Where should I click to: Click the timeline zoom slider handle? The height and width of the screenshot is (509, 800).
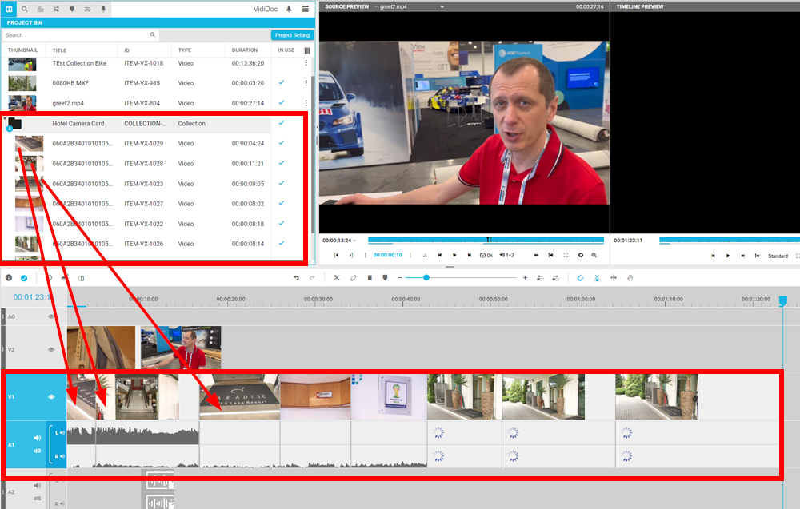(426, 278)
